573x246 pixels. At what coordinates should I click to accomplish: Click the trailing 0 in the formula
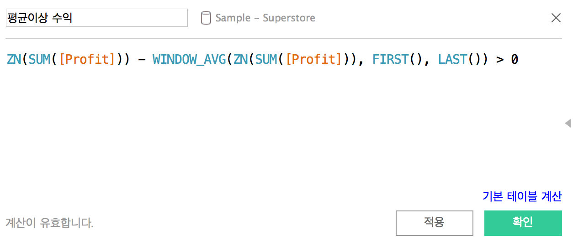(515, 60)
